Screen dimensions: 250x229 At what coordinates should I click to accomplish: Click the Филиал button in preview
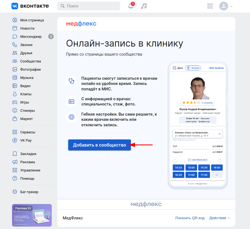point(193,68)
